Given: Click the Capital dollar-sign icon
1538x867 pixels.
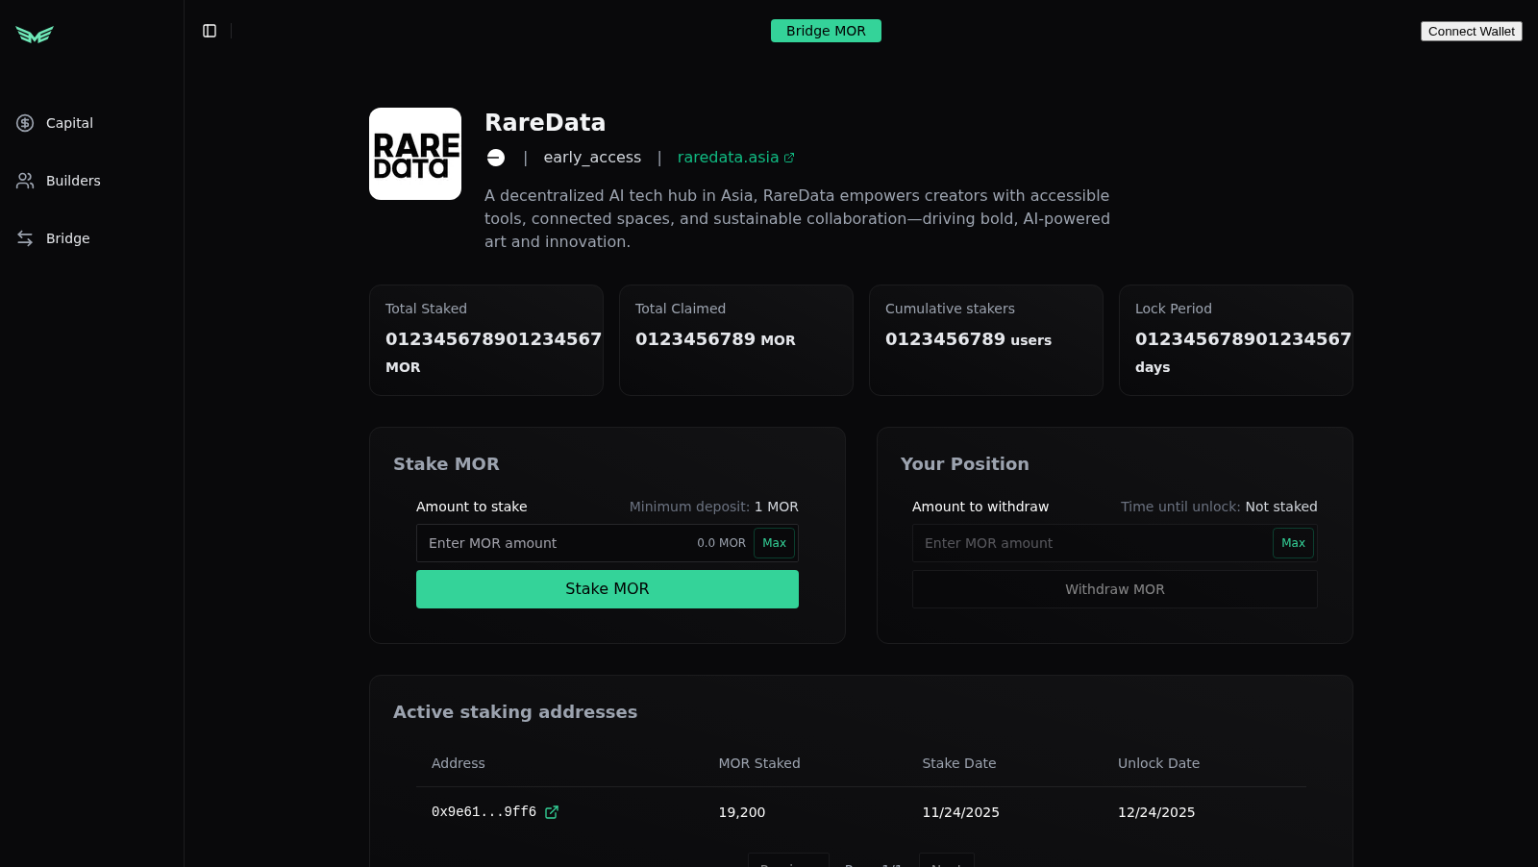Looking at the screenshot, I should (25, 123).
